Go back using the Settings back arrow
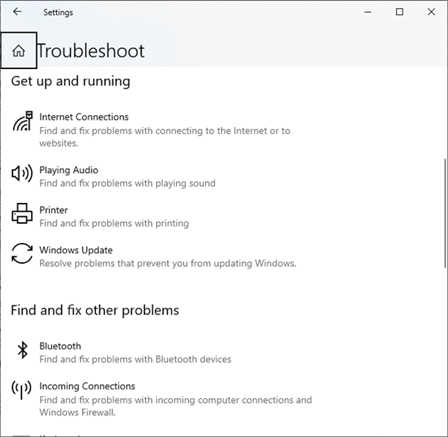This screenshot has width=448, height=437. pyautogui.click(x=17, y=12)
